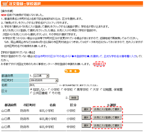Choose the 高等学校 radio option
This screenshot has width=144, height=133.
pos(75,90)
